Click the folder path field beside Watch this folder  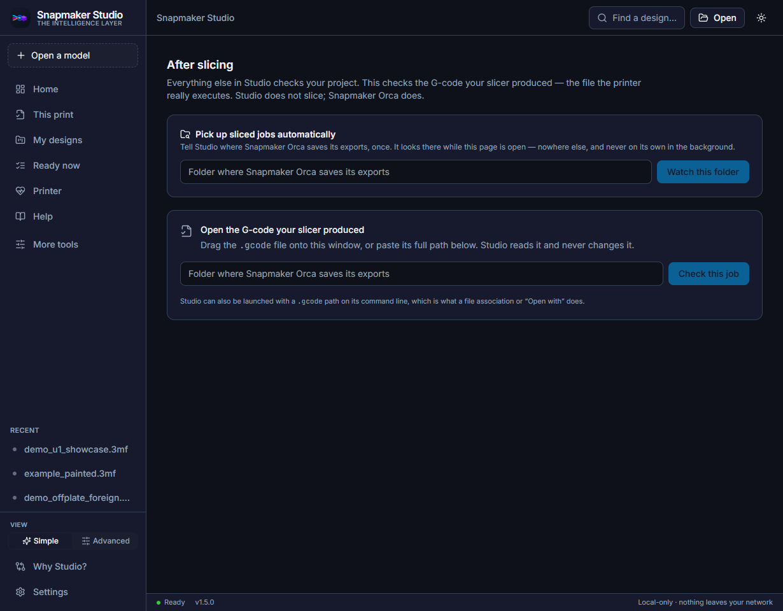(x=416, y=172)
